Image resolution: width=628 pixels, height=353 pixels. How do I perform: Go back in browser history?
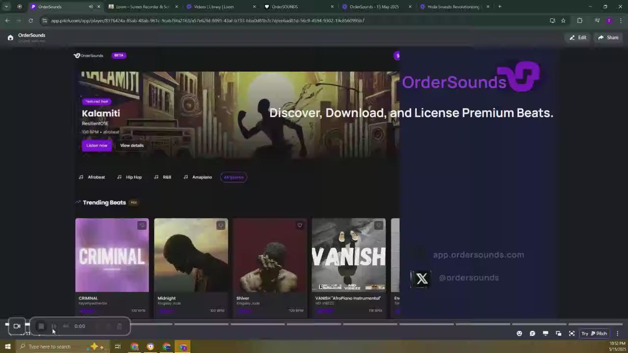(7, 21)
